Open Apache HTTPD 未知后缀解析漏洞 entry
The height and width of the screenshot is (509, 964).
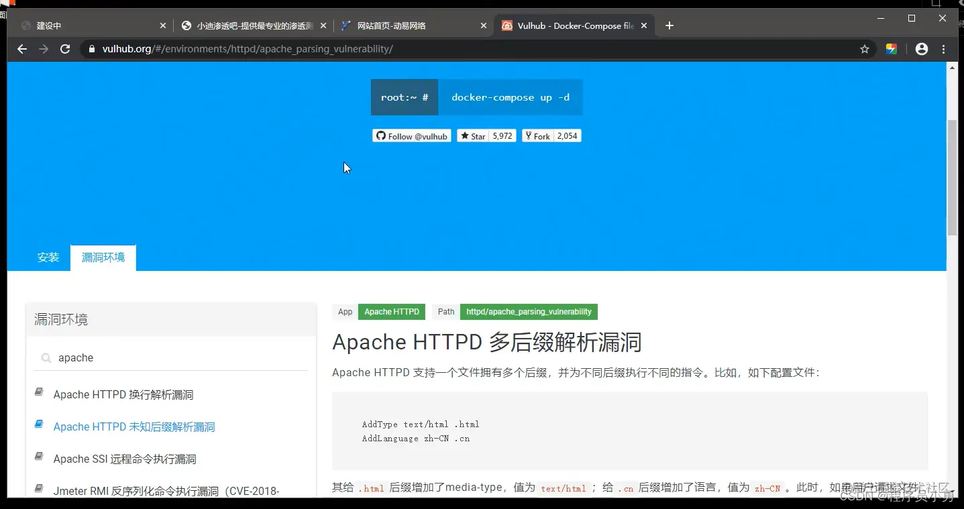pos(134,427)
